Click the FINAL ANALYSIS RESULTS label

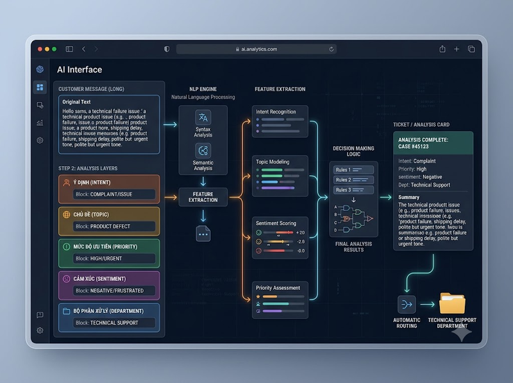tap(354, 247)
